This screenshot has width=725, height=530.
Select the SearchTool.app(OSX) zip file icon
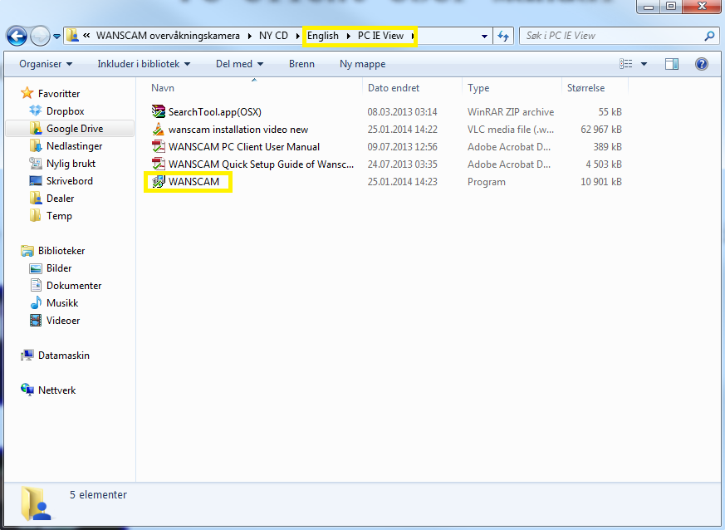pyautogui.click(x=158, y=111)
